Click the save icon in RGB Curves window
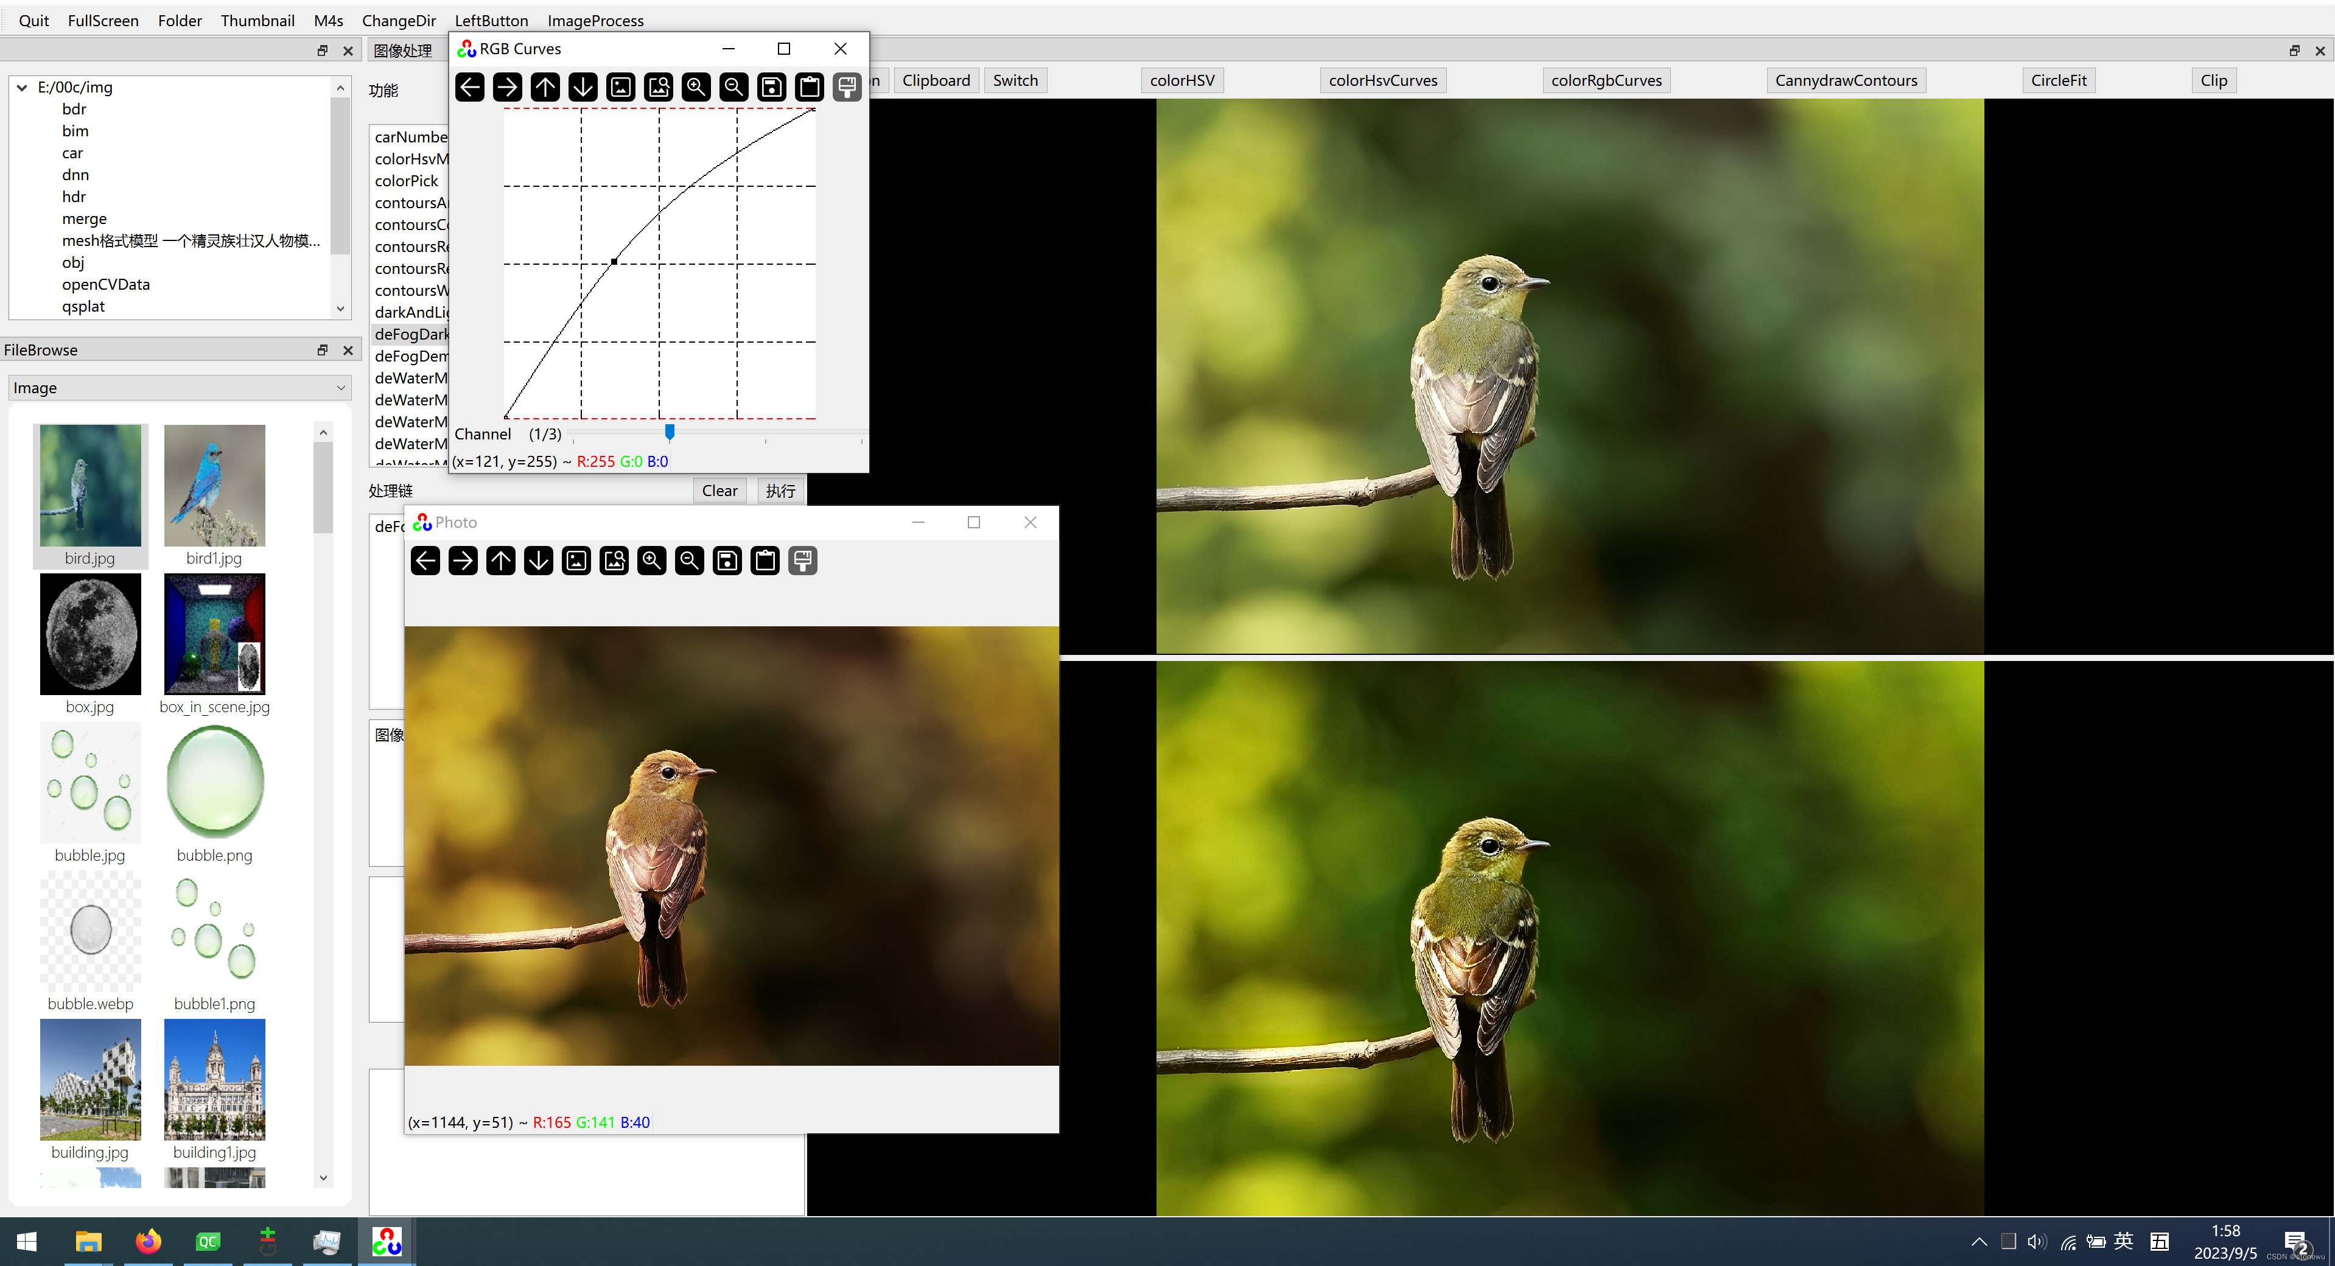 [771, 87]
